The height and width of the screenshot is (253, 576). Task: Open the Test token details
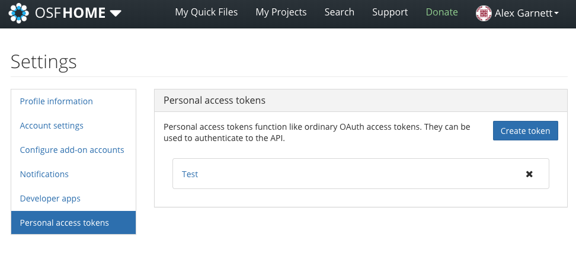(x=190, y=174)
